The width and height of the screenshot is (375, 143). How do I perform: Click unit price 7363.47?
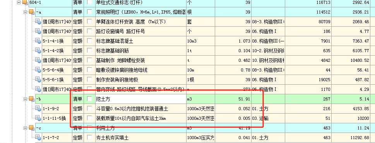361,41
